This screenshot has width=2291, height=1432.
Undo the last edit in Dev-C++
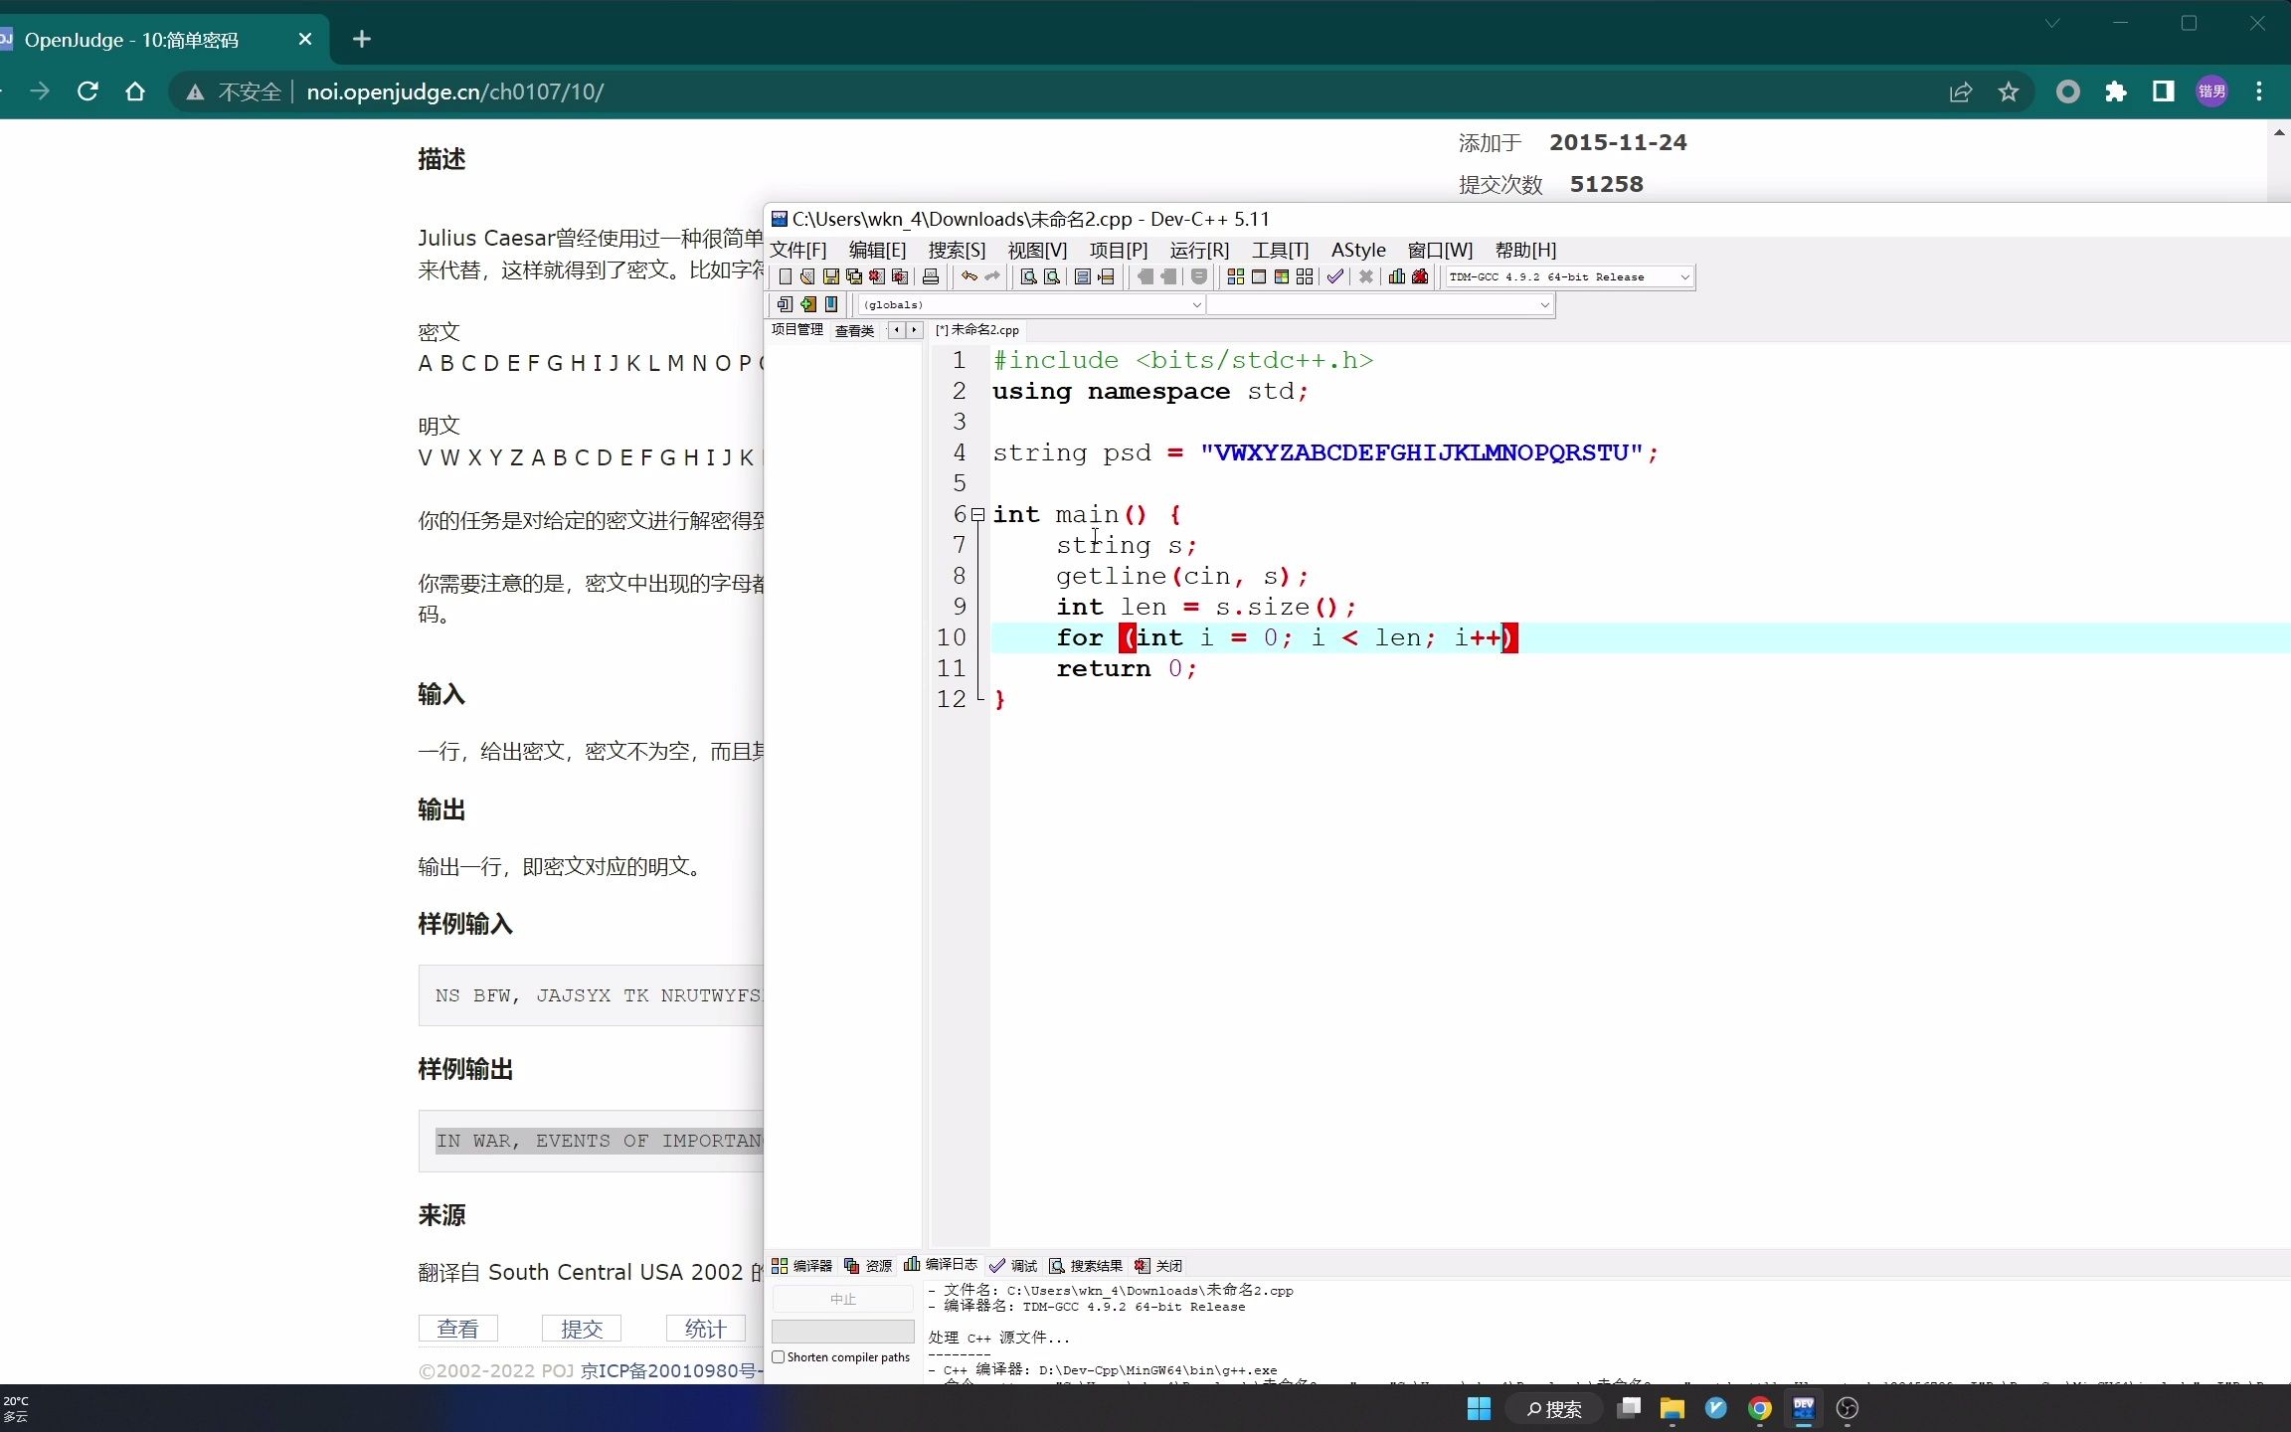[969, 276]
